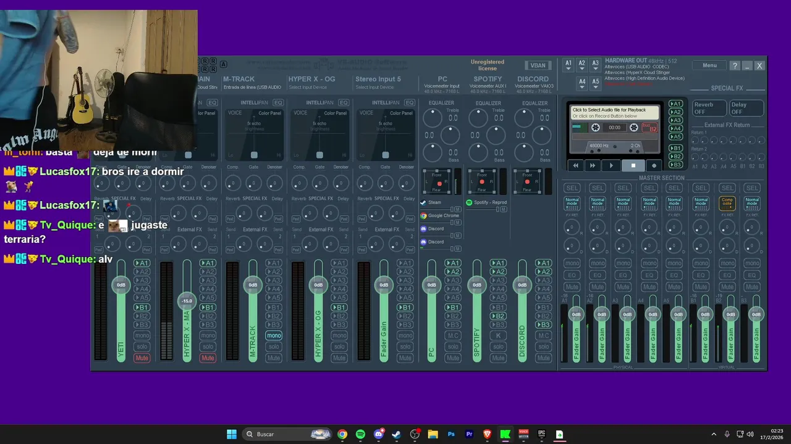Mute the DISCORD virtual input strip
This screenshot has height=444, width=791.
click(x=543, y=358)
